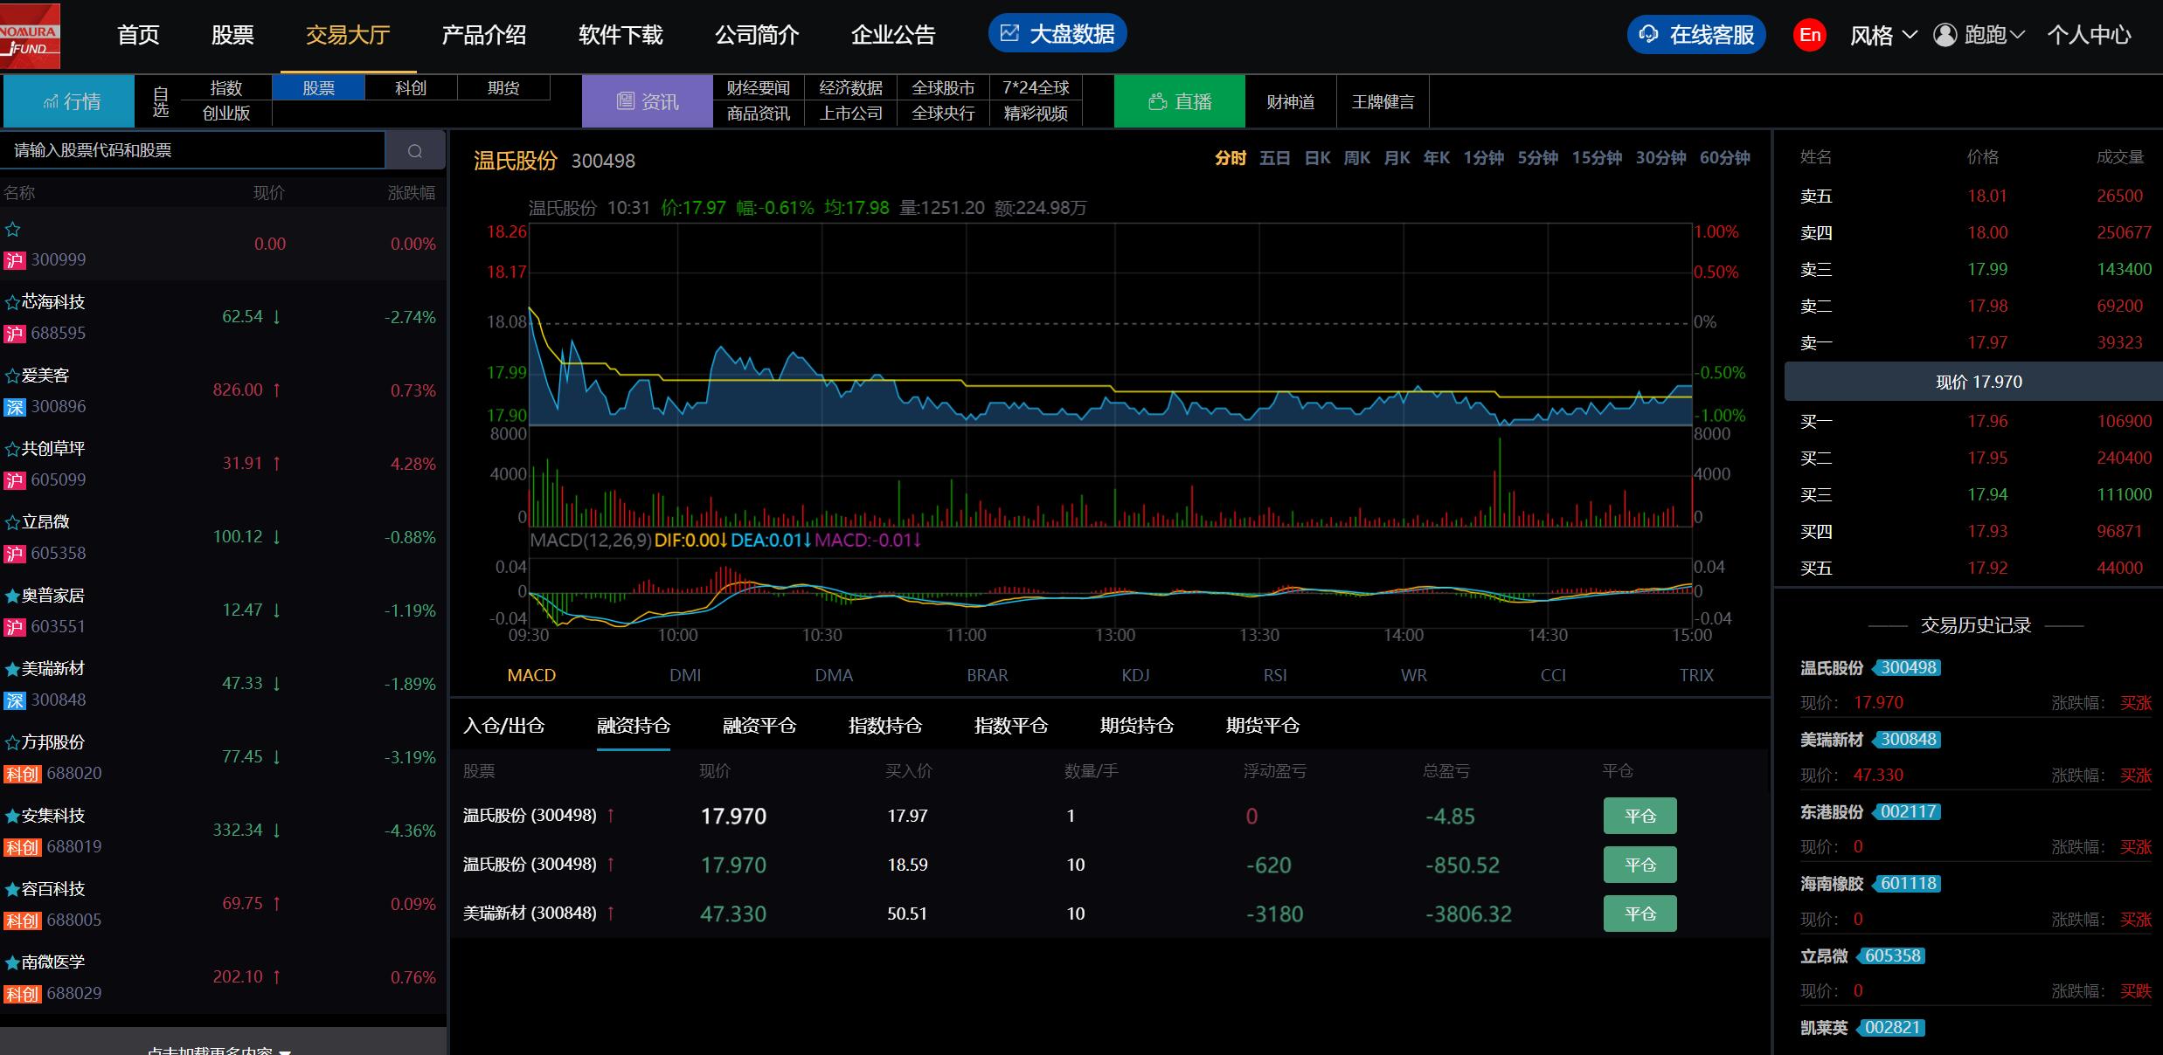
Task: Toggle favorite star for 立昂微
Action: point(12,522)
